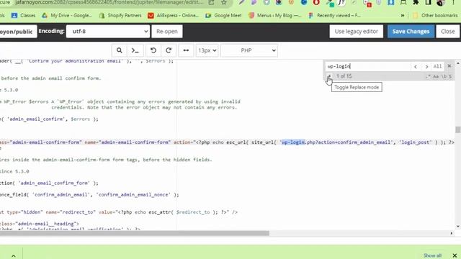Click the scroll-down arrow of the editor scrollbar
Screen dimensions: 461x259
[458, 227]
